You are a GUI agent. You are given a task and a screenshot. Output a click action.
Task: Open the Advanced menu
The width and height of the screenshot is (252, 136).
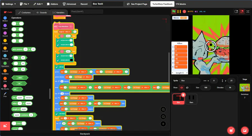69,4
